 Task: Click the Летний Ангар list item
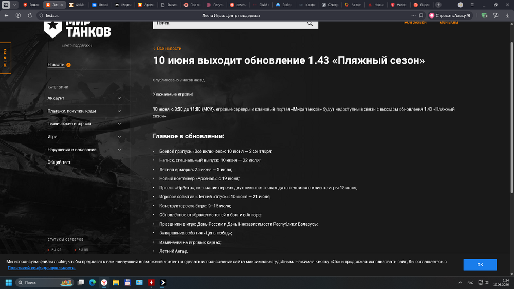click(x=173, y=251)
